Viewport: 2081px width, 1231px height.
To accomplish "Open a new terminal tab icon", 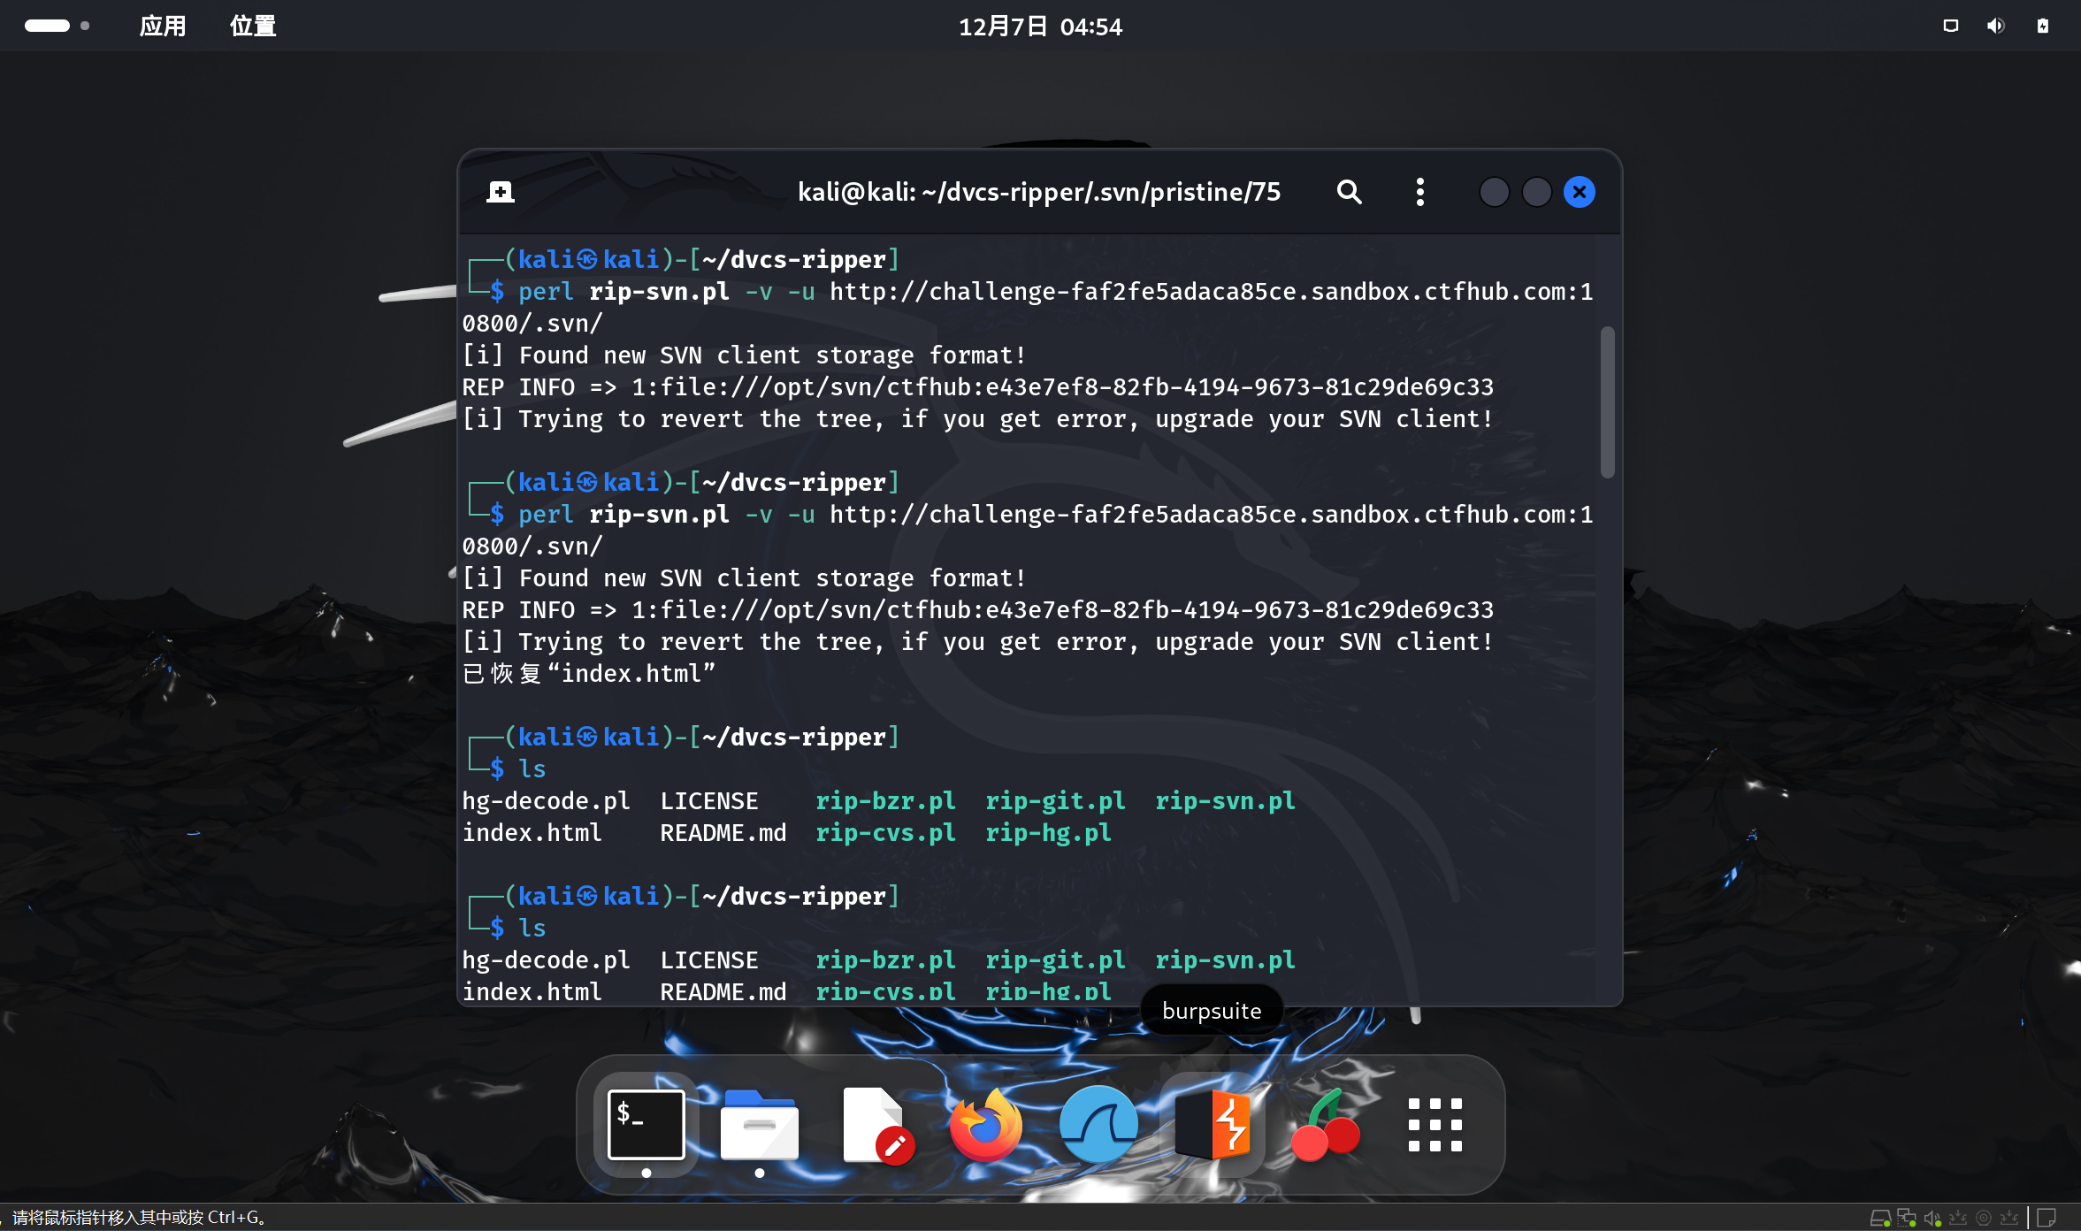I will coord(501,192).
